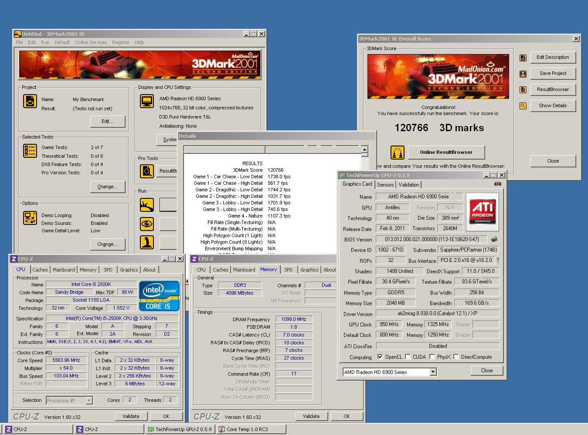Click Close button in Overall Score window
Image resolution: width=588 pixels, height=435 pixels.
click(x=553, y=161)
